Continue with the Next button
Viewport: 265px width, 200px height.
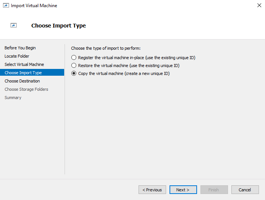[183, 190]
